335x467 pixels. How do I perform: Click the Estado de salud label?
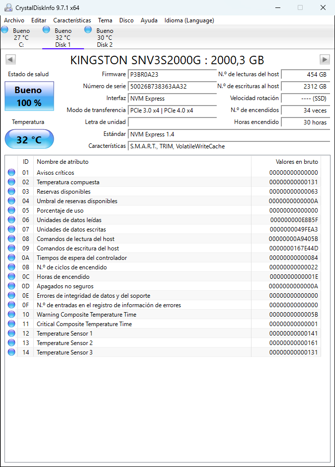coord(28,74)
